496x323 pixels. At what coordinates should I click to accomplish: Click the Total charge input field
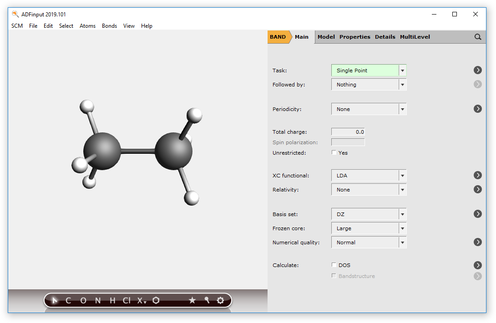pyautogui.click(x=348, y=131)
